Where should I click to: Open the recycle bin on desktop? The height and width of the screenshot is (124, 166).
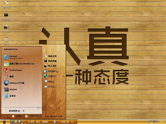[x=6, y=41]
